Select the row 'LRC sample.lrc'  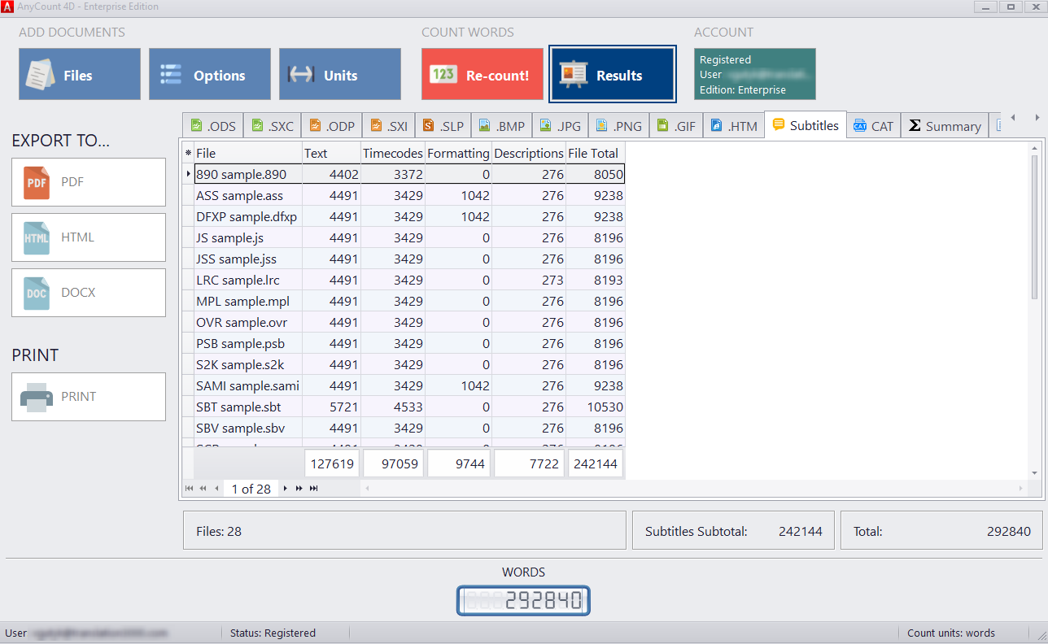(x=409, y=280)
